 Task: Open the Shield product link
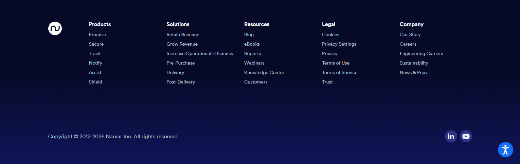click(95, 82)
